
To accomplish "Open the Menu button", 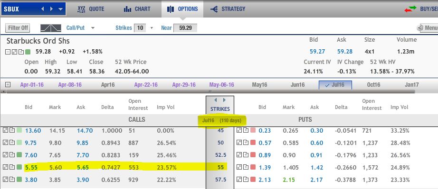I will coord(427,28).
